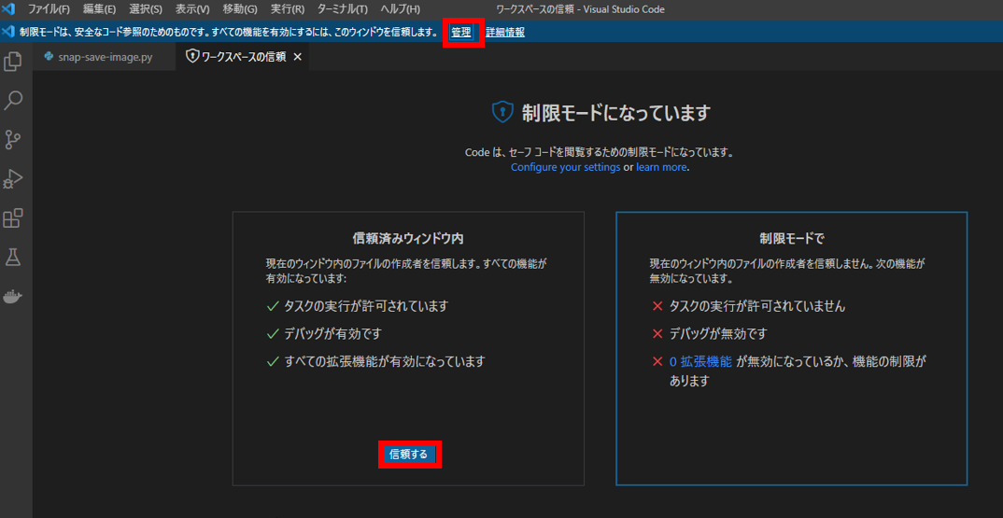Click すべての拡張機能が有効になっています text

(385, 361)
